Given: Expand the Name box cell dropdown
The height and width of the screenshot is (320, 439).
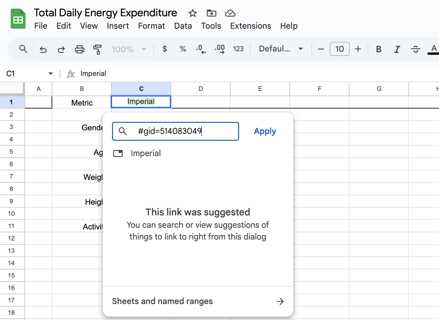Looking at the screenshot, I should coord(51,74).
